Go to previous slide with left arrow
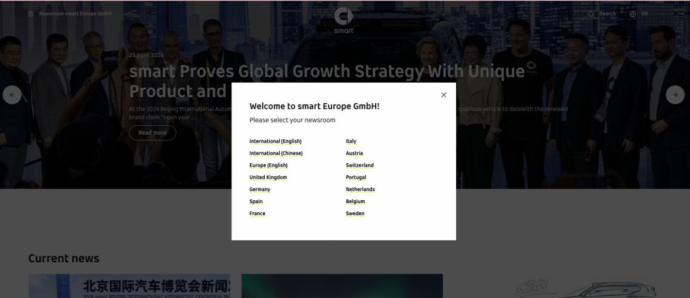 click(12, 95)
